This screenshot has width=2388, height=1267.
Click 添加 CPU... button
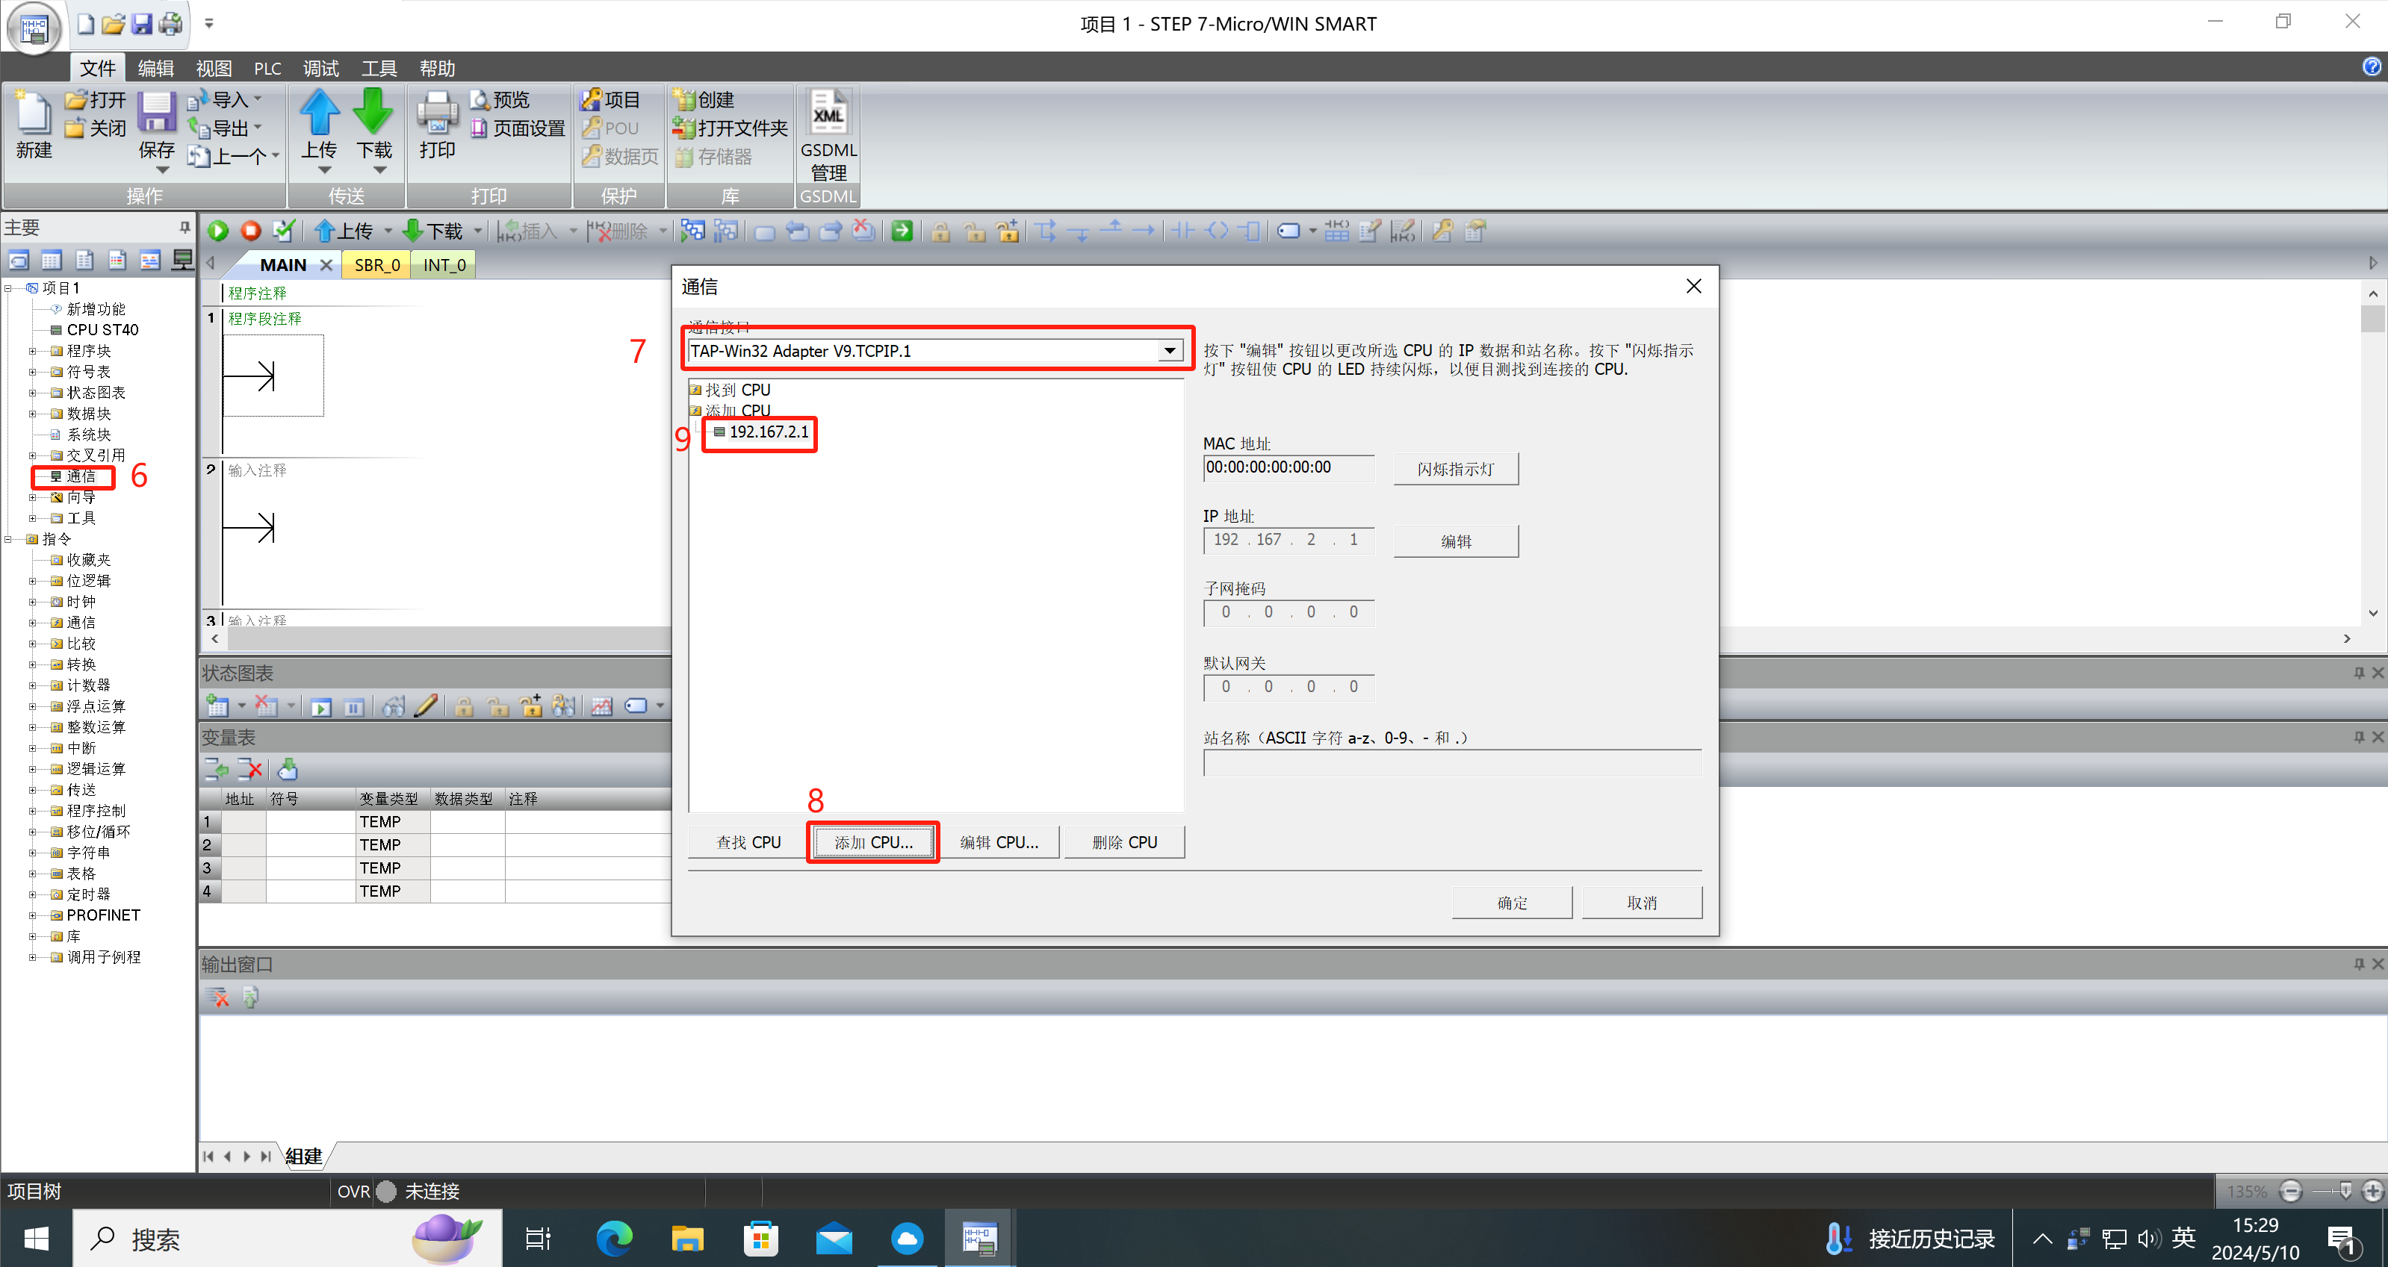pos(873,842)
